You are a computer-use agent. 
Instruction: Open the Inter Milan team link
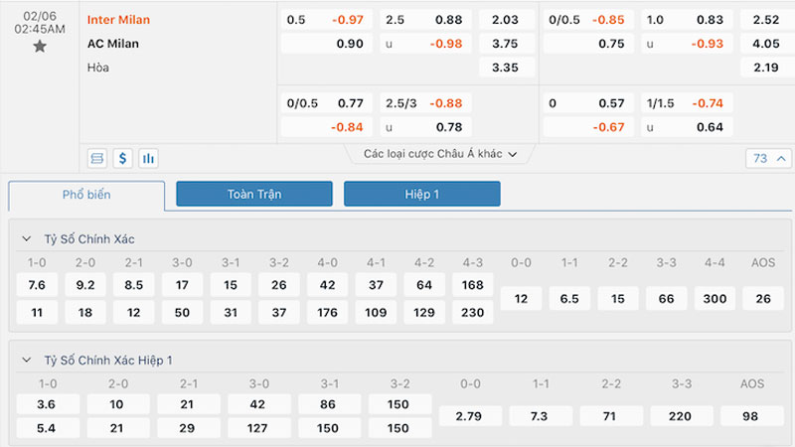(118, 20)
